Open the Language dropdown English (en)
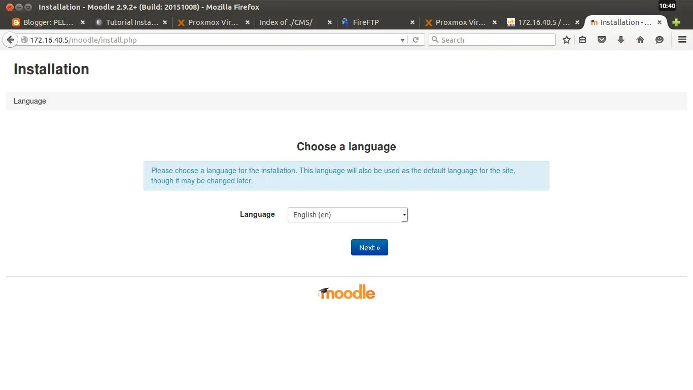The width and height of the screenshot is (693, 390). pyautogui.click(x=348, y=215)
